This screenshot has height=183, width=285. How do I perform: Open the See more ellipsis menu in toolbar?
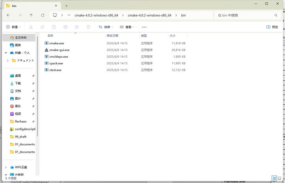coord(144,27)
